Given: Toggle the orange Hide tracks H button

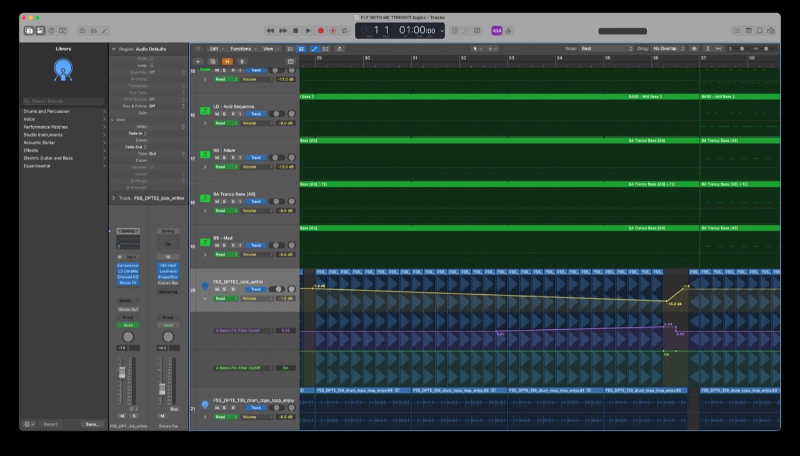Looking at the screenshot, I should tap(227, 61).
